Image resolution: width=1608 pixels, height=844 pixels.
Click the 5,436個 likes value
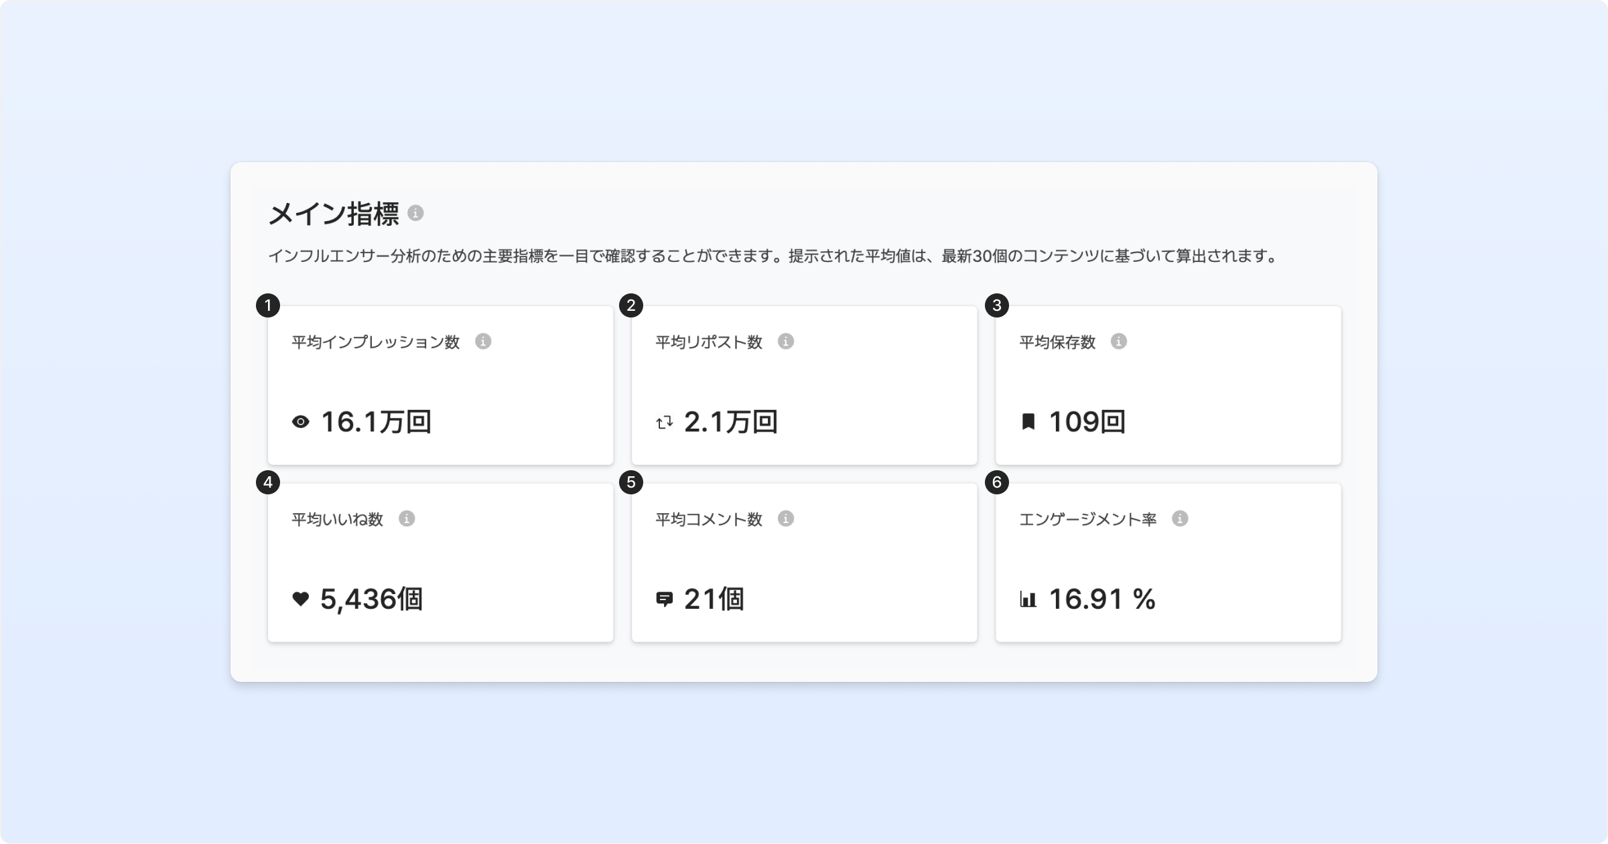(x=371, y=599)
